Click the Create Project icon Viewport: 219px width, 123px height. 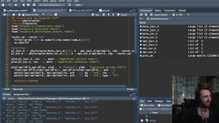click(x=10, y=5)
